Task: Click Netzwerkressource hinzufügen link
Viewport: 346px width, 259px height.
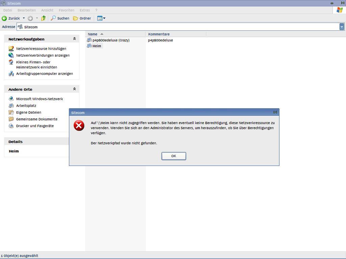Action: pos(41,49)
